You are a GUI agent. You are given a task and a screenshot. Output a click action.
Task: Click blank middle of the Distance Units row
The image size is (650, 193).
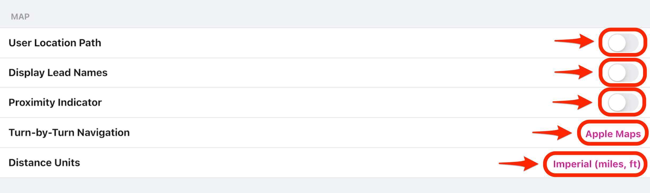pyautogui.click(x=292, y=163)
